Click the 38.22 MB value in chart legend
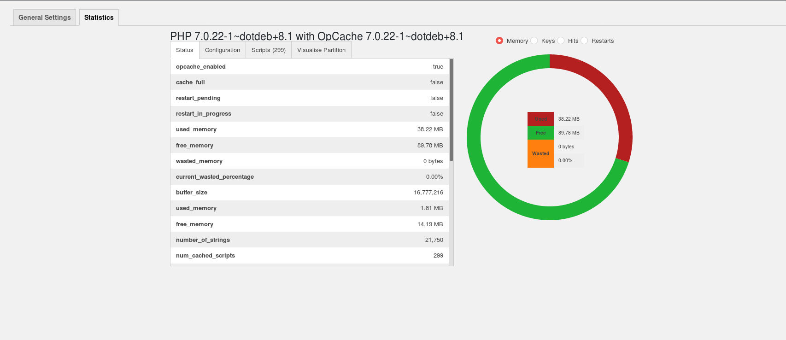The width and height of the screenshot is (786, 340). point(569,119)
